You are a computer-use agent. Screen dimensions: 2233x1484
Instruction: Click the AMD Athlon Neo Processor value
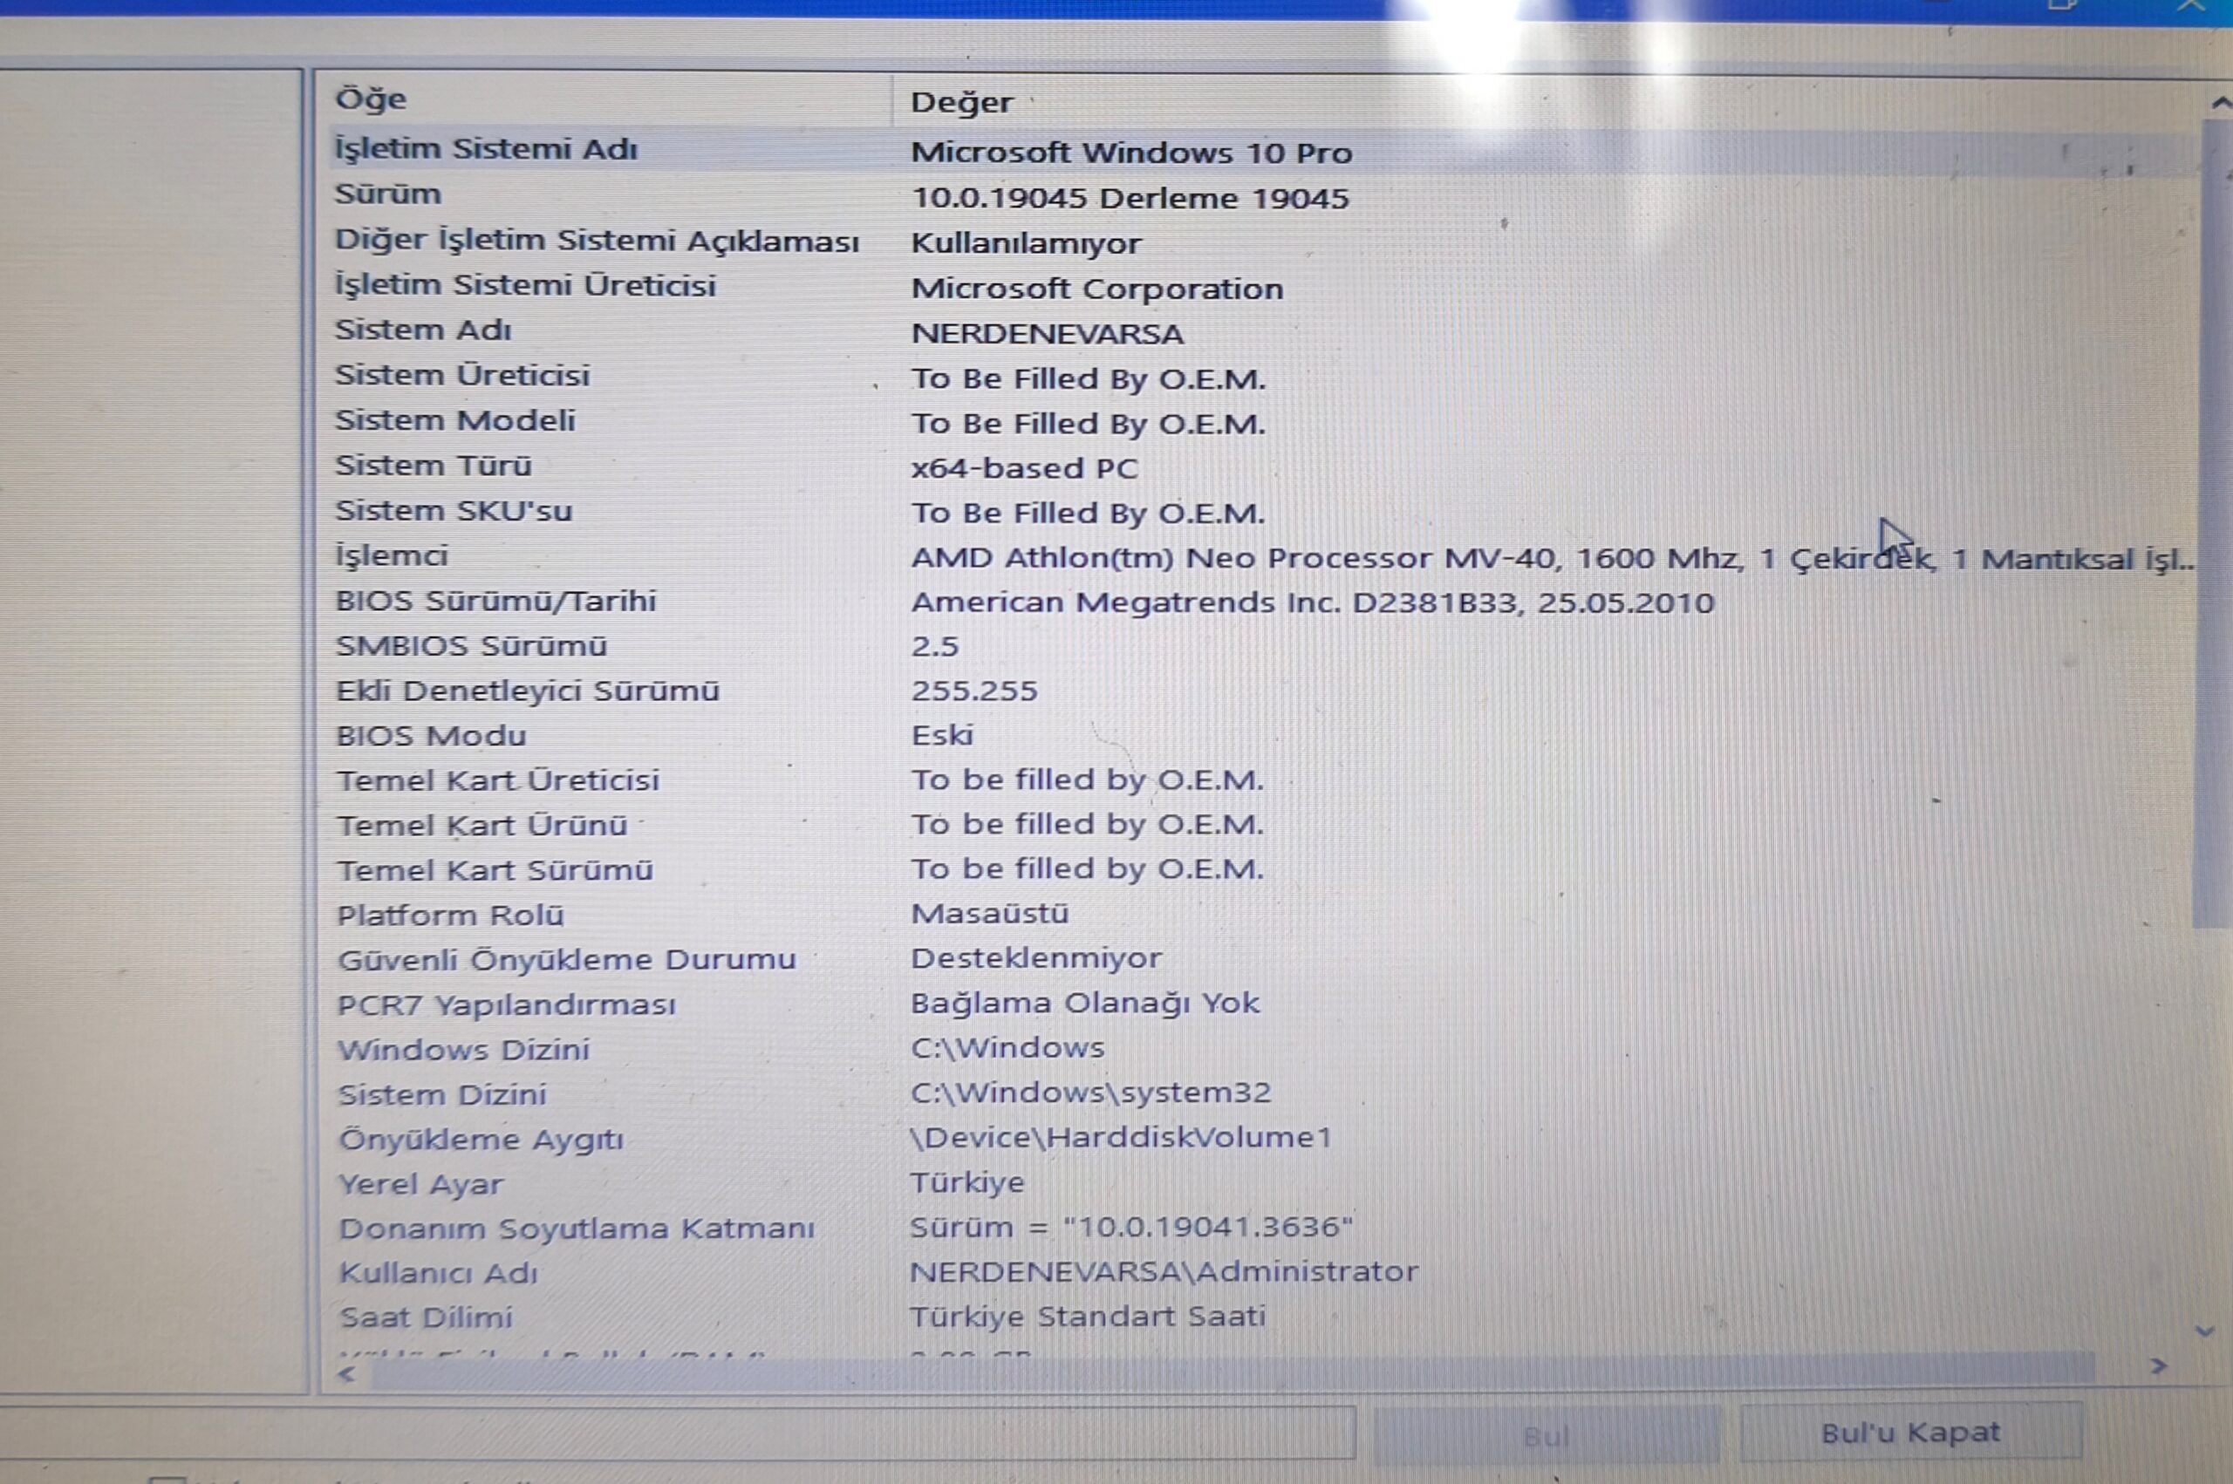[1553, 560]
